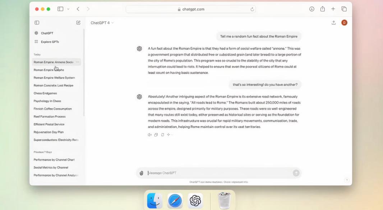Open the Safari sidebar options chevron
Screen dimensions: 383x210
[68, 9]
